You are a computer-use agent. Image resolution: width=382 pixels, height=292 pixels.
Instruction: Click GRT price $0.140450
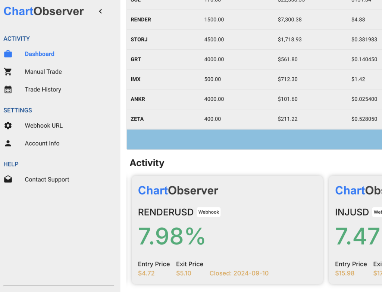(364, 59)
